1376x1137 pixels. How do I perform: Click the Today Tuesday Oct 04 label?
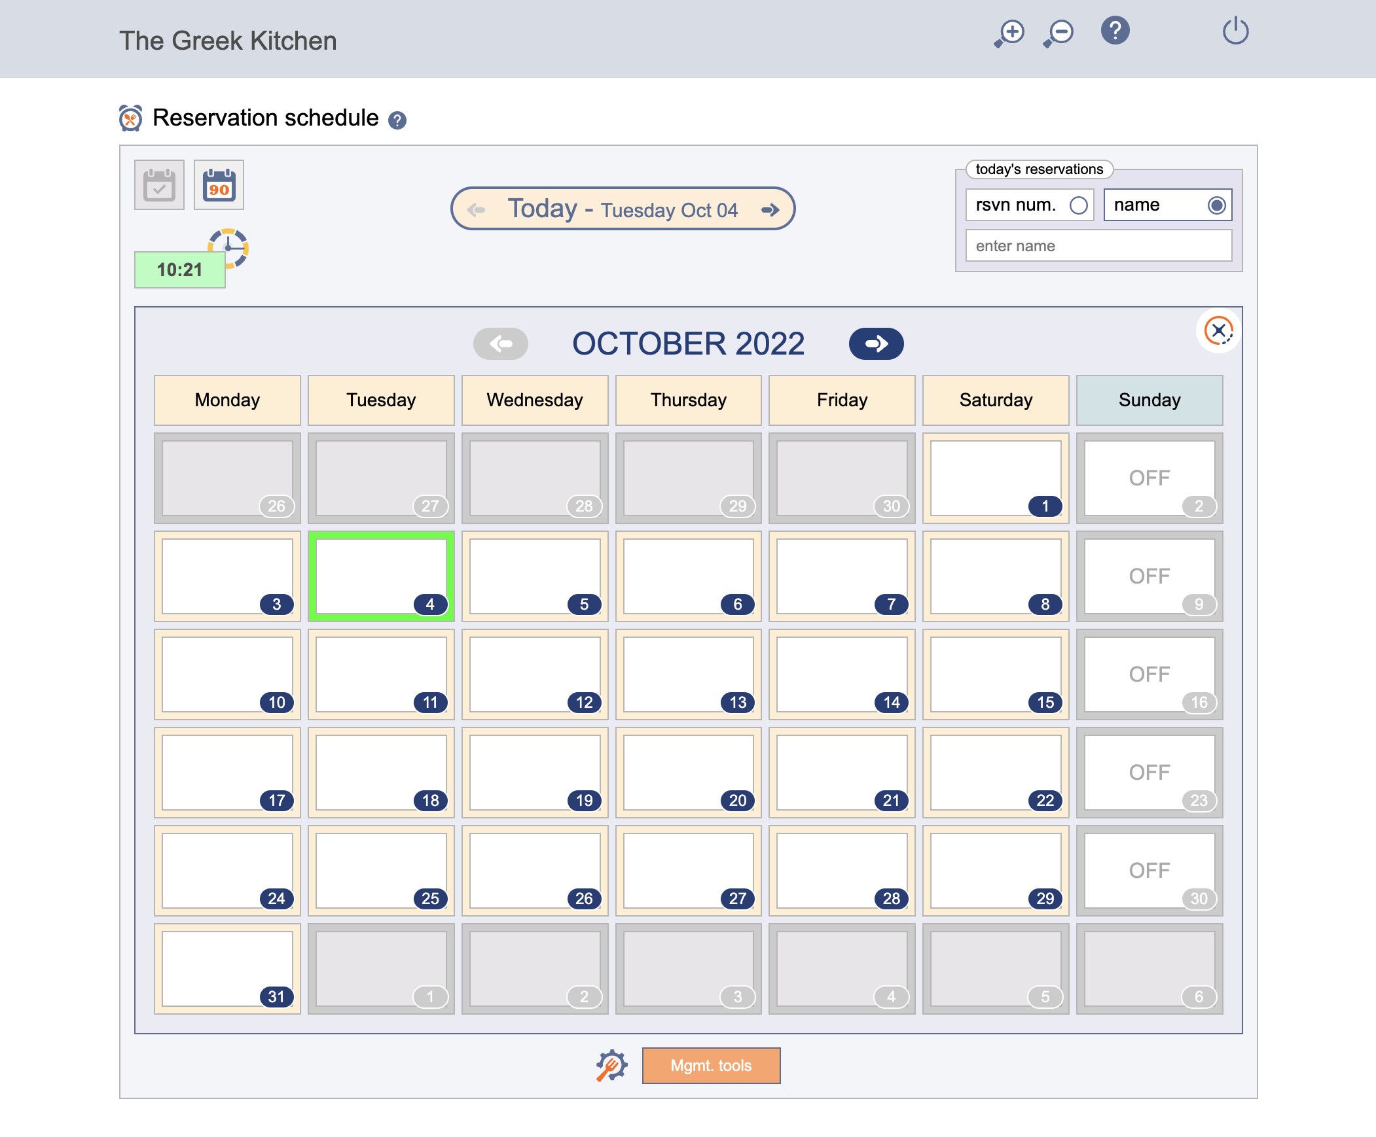point(623,209)
